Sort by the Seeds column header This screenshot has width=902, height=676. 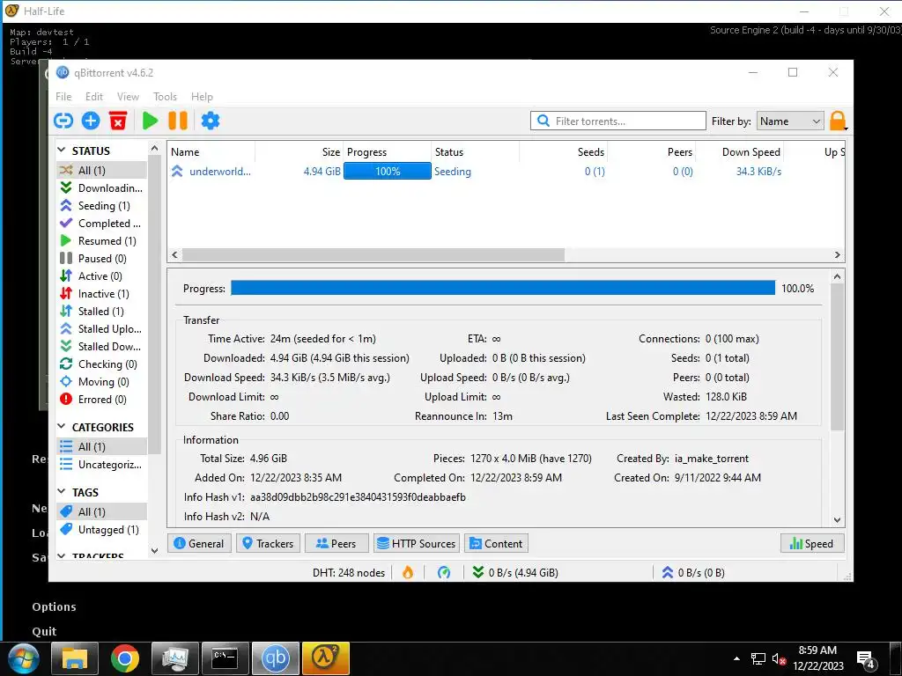564,152
